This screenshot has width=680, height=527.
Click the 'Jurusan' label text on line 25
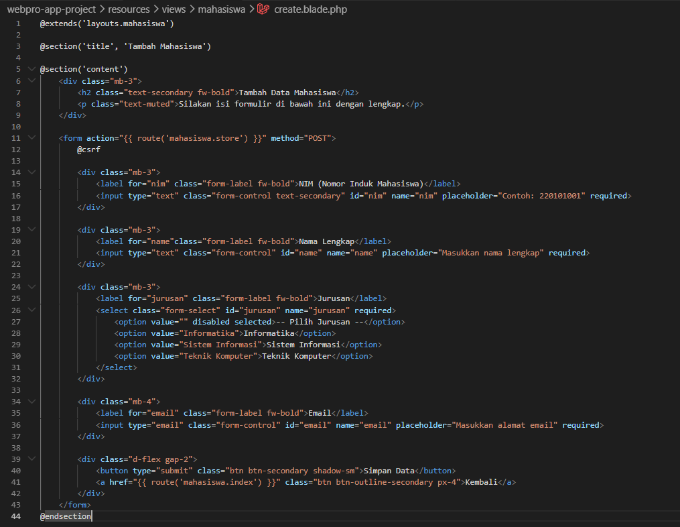(334, 298)
